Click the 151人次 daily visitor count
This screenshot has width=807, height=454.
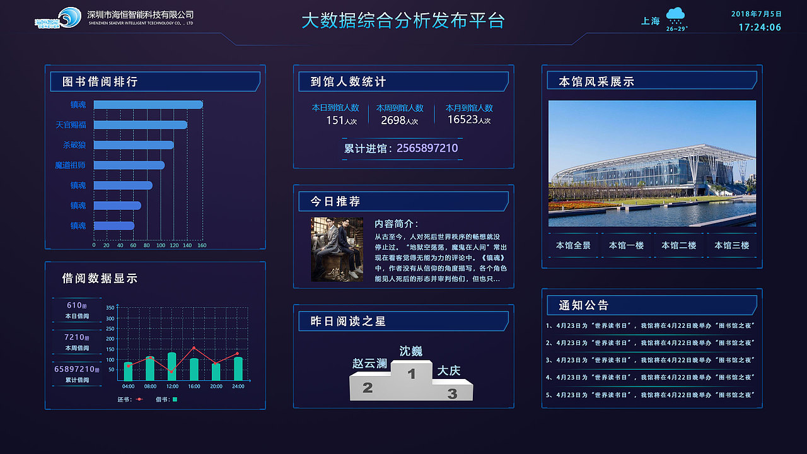pyautogui.click(x=341, y=120)
